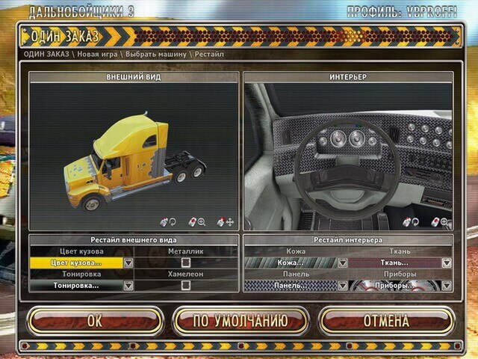478x359 pixels.
Task: Click the ОТМЕНА button
Action: (x=386, y=321)
